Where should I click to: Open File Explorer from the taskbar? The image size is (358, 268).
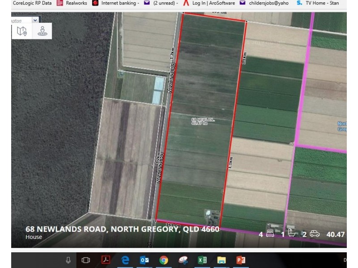pyautogui.click(x=221, y=260)
